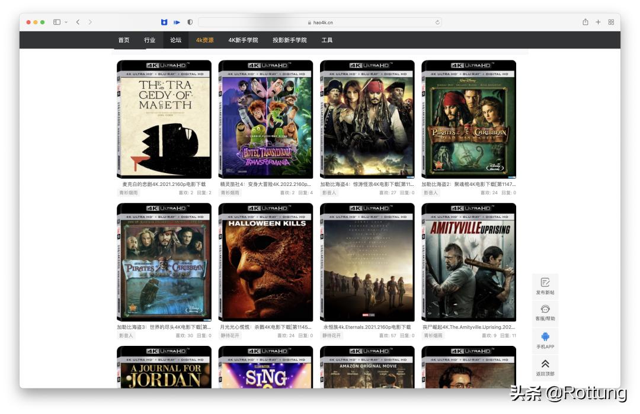Open the 麦克白的悲剧4K.2021.2160p电影下载 title link
This screenshot has height=414, width=640.
164,184
